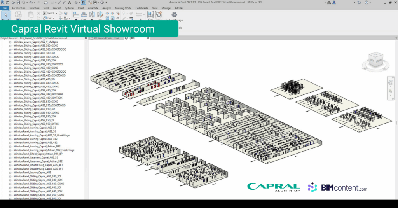398x208 pixels.
Task: Click the FRONT face of ViewCube
Action: coord(379,61)
